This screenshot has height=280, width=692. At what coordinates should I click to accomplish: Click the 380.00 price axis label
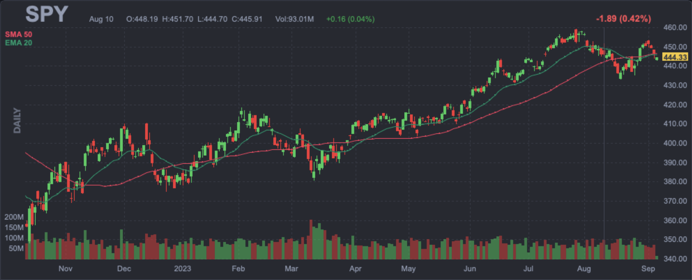675,182
